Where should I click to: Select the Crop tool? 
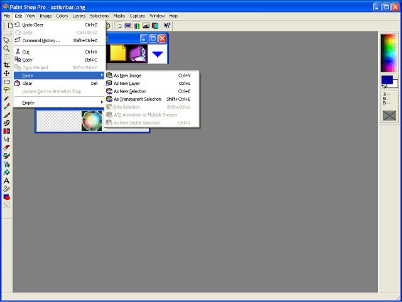tap(7, 65)
